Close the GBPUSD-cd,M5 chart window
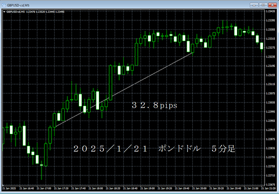The image size is (279, 194). tap(272, 5)
